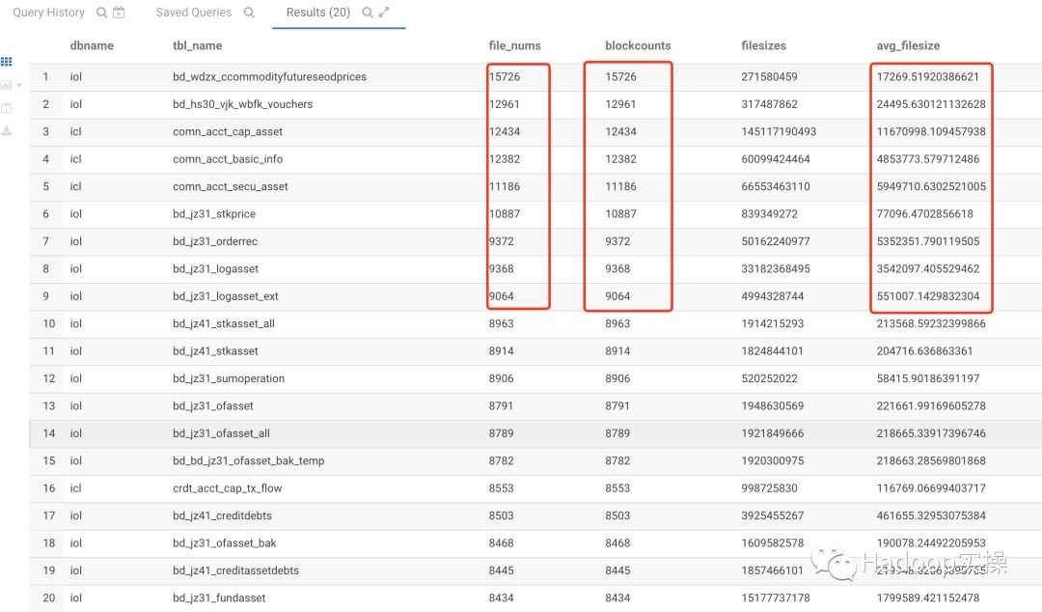Expand results with the fullscreen arrows icon

[x=384, y=14]
